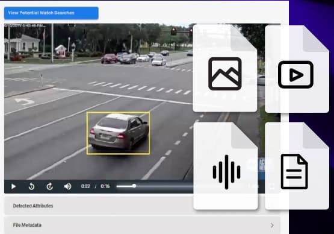Viewport: 334px width, 234px height.
Task: Expand File Metadata section chevron
Action: click(x=272, y=225)
